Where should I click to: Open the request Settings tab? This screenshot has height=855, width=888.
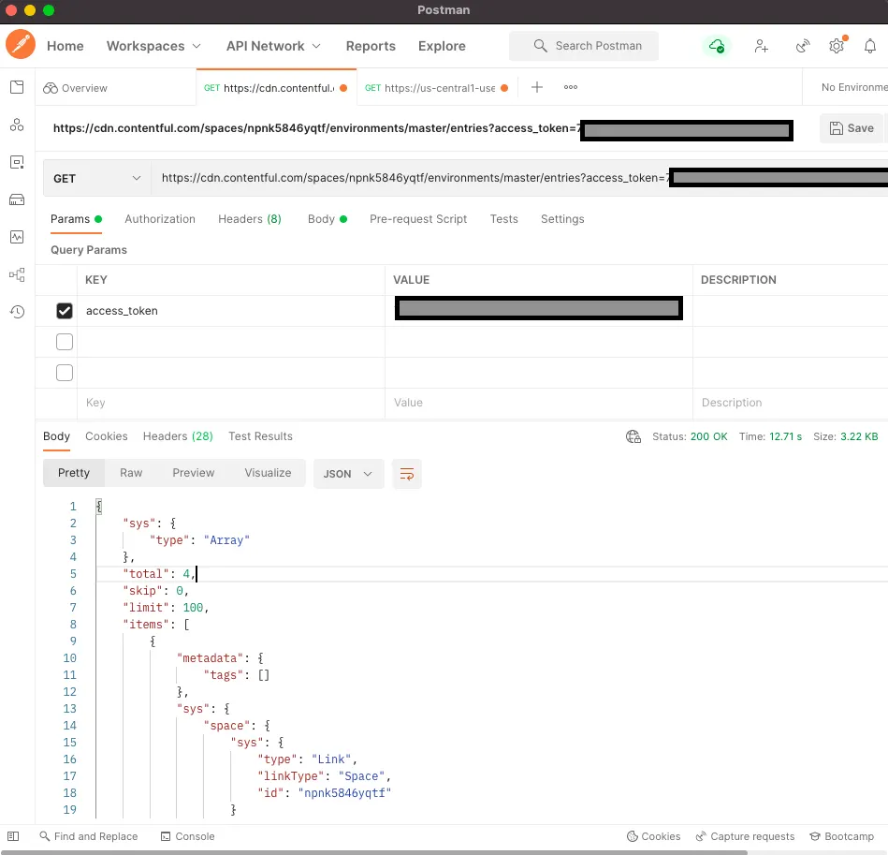(x=562, y=219)
